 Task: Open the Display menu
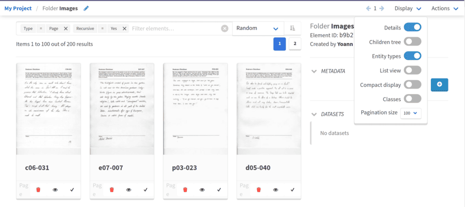pyautogui.click(x=408, y=8)
